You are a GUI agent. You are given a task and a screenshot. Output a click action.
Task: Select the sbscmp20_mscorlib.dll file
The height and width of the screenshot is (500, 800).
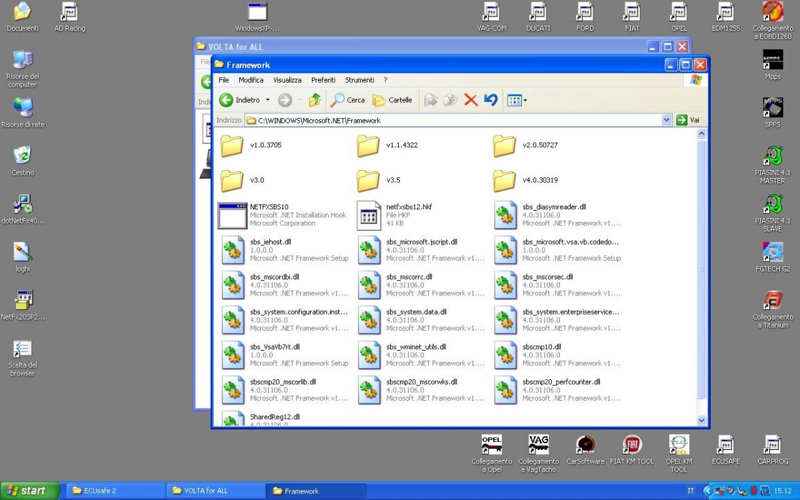click(283, 390)
